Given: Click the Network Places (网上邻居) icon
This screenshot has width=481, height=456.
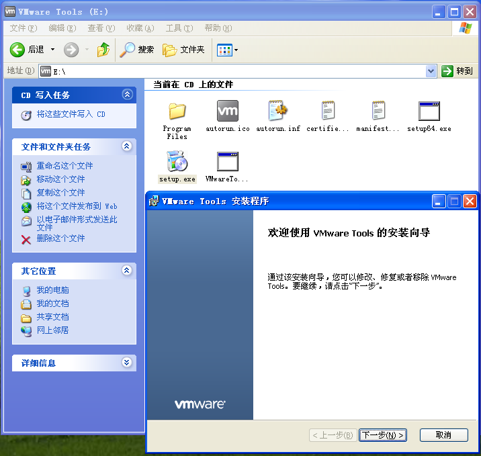Looking at the screenshot, I should coord(26,331).
